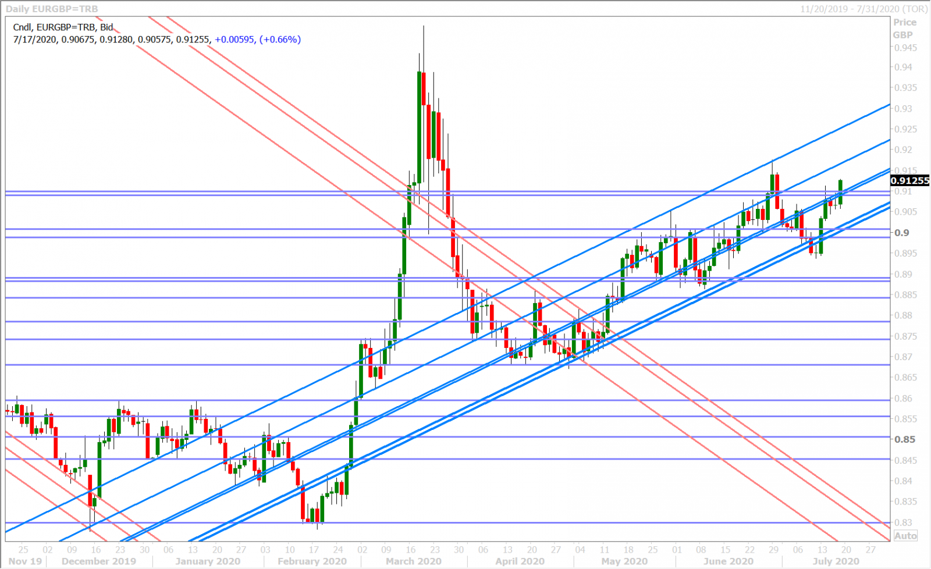Select the legend Cndl, EURGBP=TRB, Bid
Viewport: 931px width, 569px height.
[63, 27]
